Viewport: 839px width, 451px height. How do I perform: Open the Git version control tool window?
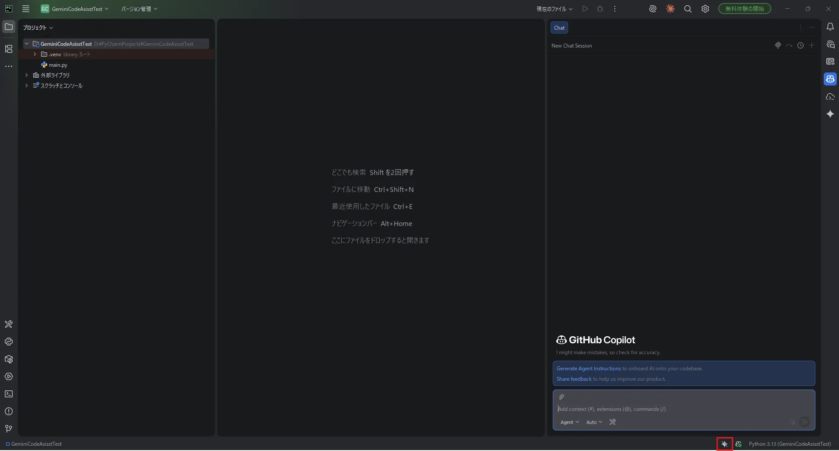click(9, 429)
